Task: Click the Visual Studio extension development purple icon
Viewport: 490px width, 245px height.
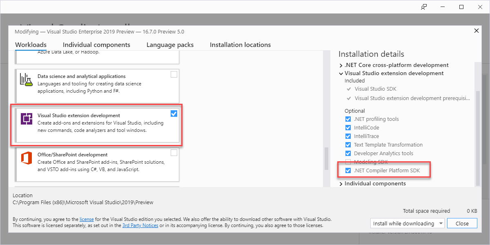Action: coord(27,119)
